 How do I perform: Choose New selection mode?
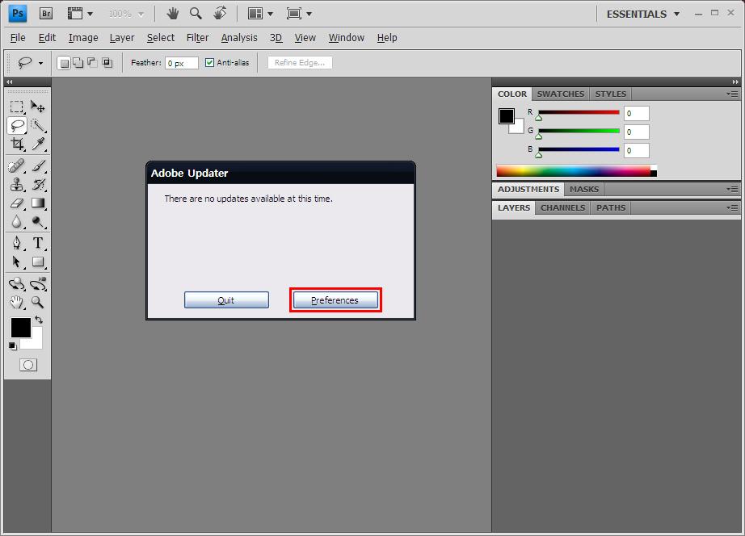point(64,63)
